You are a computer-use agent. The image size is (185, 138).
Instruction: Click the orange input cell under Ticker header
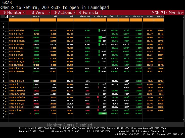(19, 20)
